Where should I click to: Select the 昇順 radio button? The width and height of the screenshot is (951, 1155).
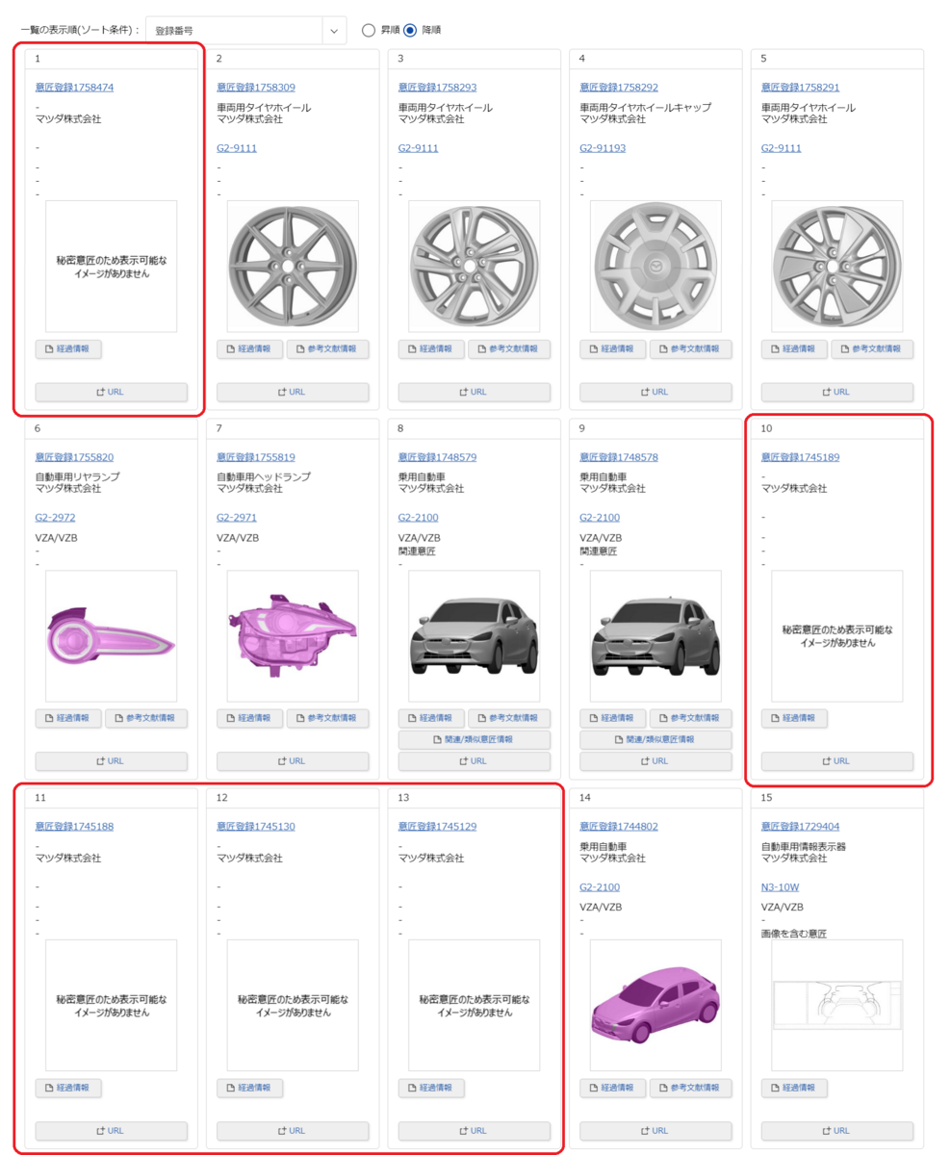[368, 30]
